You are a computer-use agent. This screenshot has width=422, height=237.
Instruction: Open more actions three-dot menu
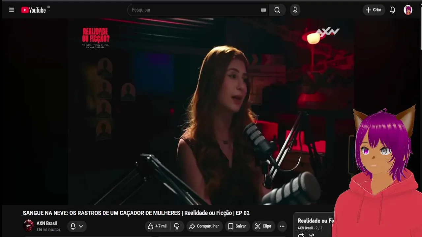coord(282,226)
